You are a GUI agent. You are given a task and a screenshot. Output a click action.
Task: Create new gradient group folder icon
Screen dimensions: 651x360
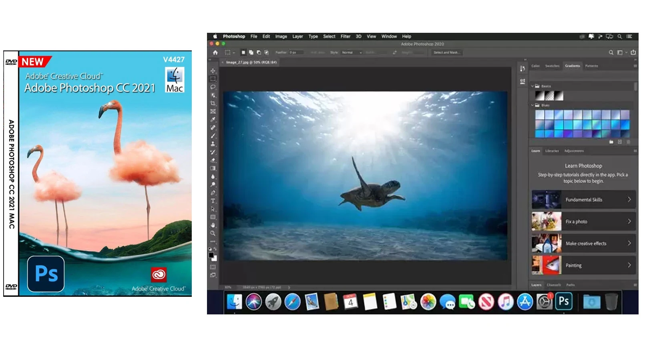coord(611,142)
